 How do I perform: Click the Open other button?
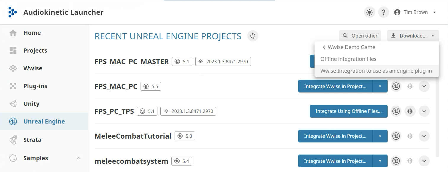pyautogui.click(x=360, y=36)
